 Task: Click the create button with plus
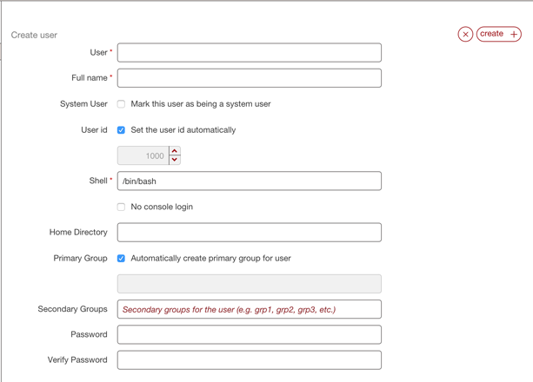click(499, 35)
